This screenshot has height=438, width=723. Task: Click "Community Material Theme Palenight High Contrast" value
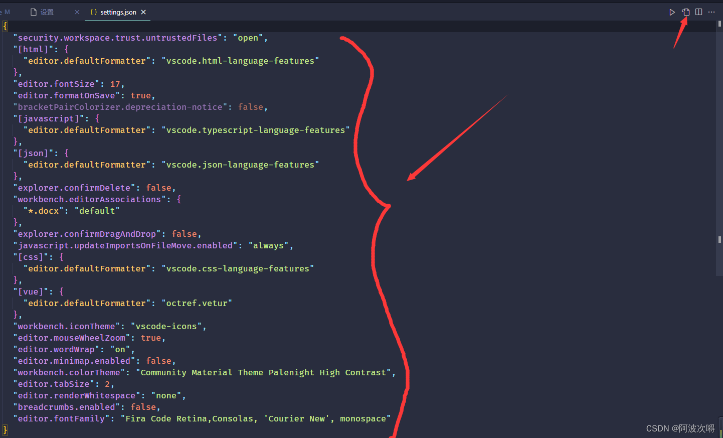[263, 372]
